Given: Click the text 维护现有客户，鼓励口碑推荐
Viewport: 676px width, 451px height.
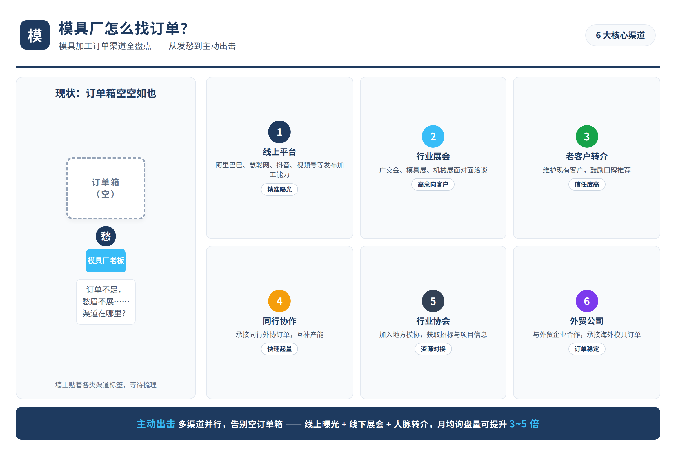Looking at the screenshot, I should click(587, 170).
